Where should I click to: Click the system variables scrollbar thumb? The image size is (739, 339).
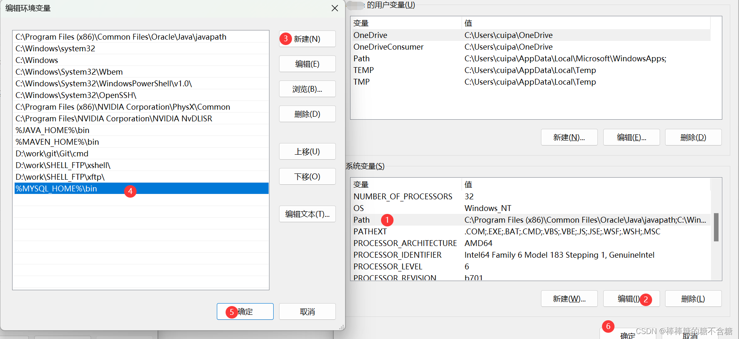tap(716, 227)
